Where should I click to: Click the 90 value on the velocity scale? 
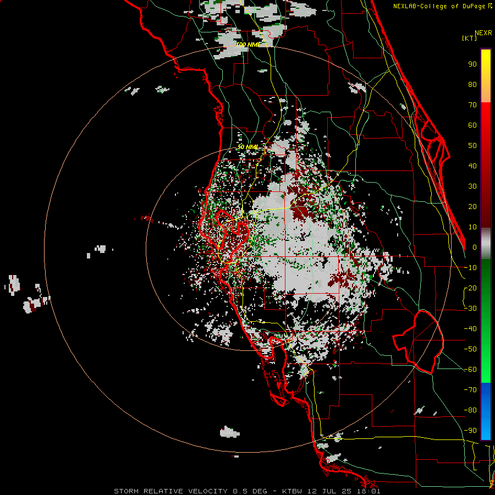coord(472,64)
